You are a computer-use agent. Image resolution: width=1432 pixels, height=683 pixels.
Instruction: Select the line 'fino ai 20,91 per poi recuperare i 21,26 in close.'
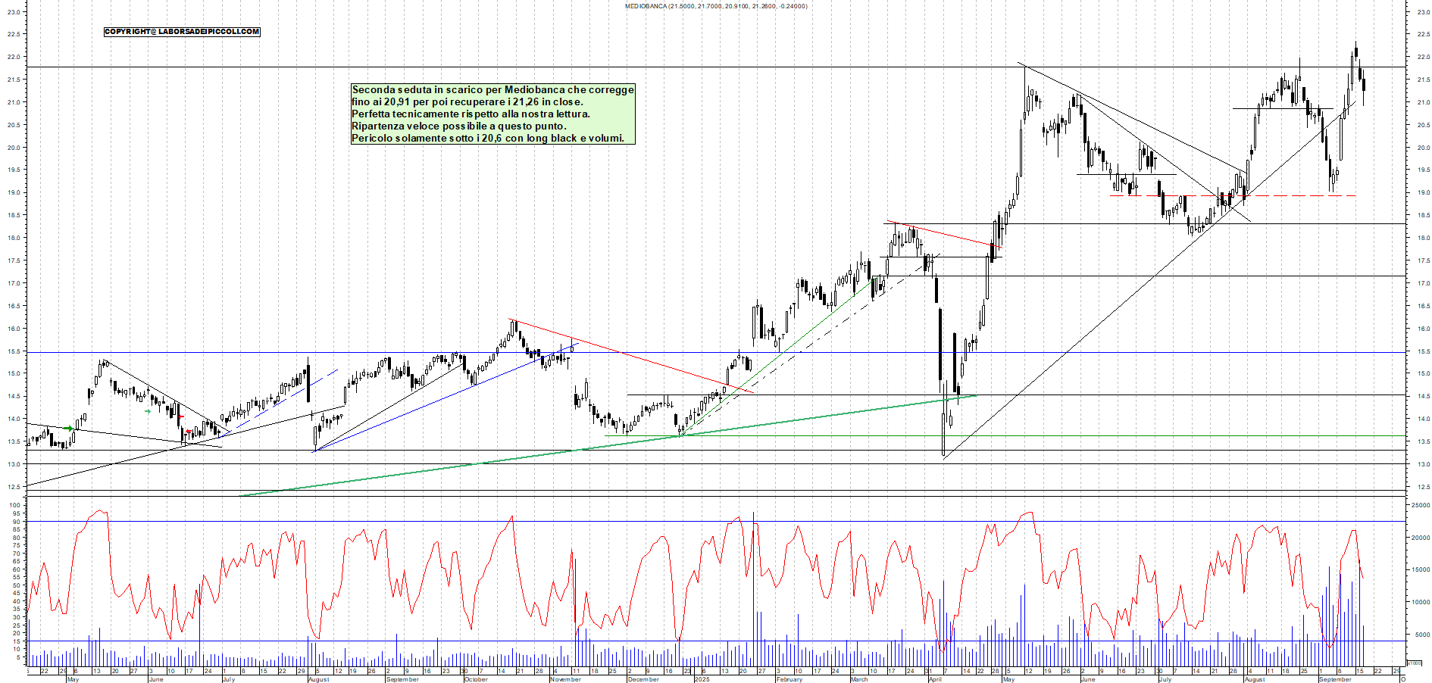click(467, 102)
